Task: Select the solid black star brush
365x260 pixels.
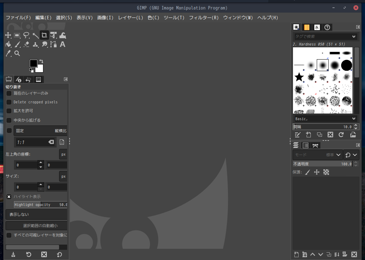Action: pos(299,77)
